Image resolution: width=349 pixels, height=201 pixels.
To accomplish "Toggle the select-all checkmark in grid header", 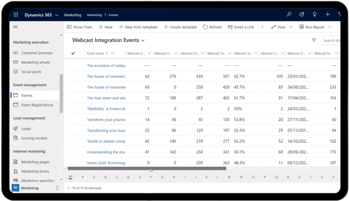I will pos(73,54).
